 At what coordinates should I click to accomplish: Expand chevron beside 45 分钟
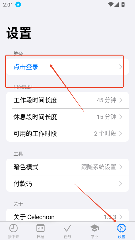[121, 100]
